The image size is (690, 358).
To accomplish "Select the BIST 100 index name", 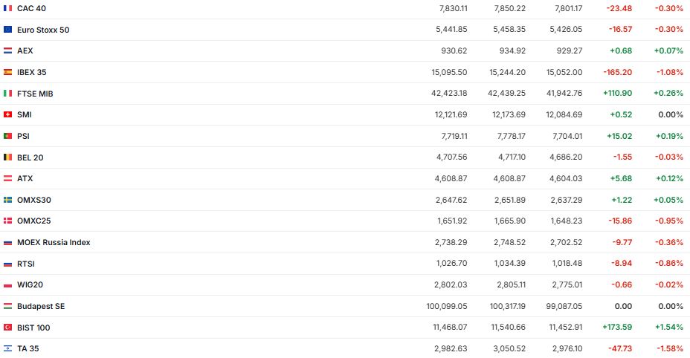I will point(33,328).
